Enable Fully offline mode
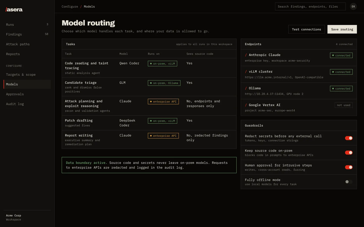Viewport: 364px width, 227px height. pyautogui.click(x=349, y=182)
